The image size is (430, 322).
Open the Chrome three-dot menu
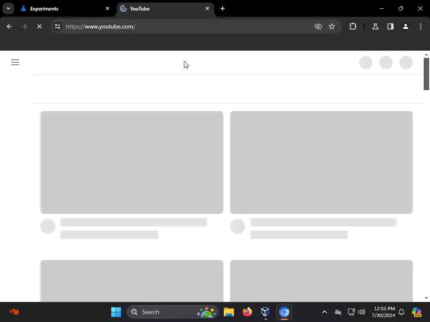click(421, 26)
